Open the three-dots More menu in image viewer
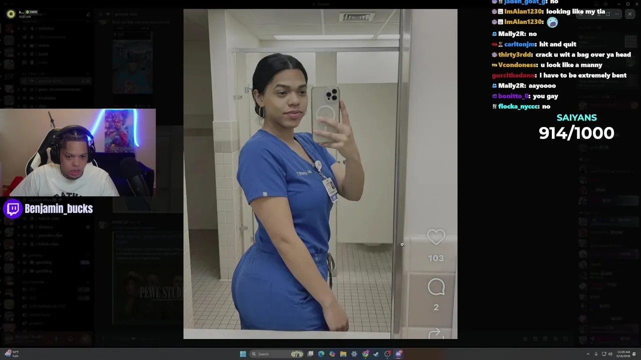Image resolution: width=641 pixels, height=360 pixels. point(617,14)
